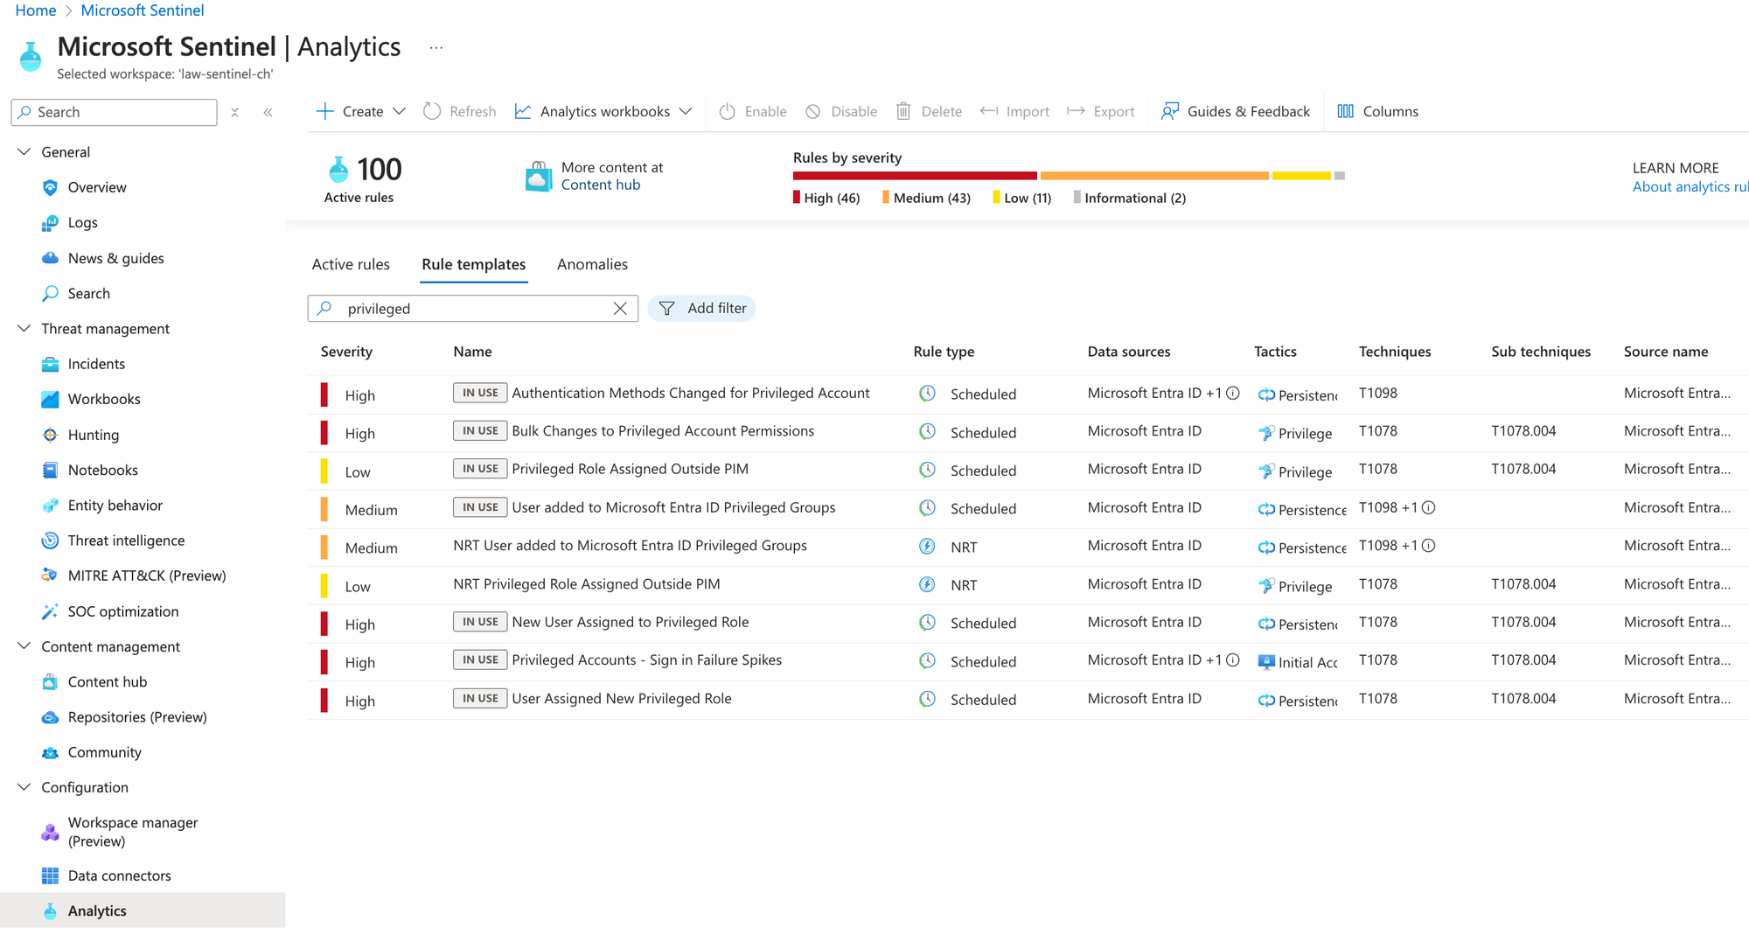
Task: Open the Create dropdown arrow
Action: [399, 111]
